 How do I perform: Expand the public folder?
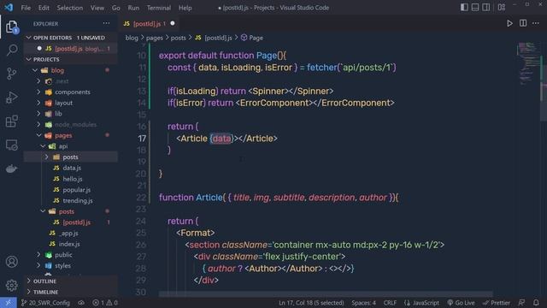point(70,255)
